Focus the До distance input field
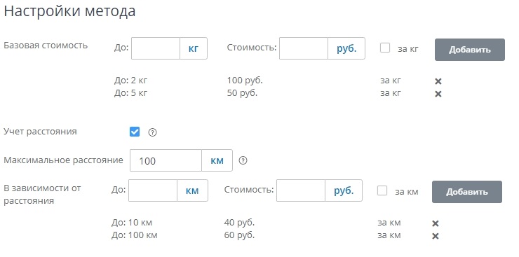This screenshot has width=519, height=257. (153, 190)
